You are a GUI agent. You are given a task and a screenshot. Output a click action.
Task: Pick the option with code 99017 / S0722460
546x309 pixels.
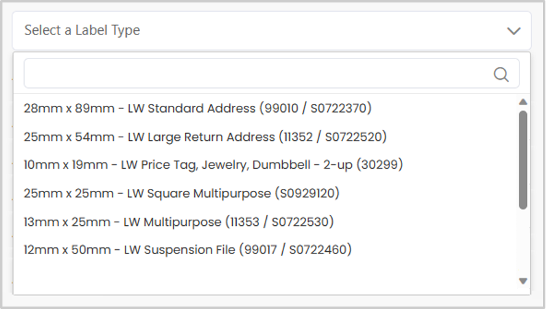tap(188, 250)
